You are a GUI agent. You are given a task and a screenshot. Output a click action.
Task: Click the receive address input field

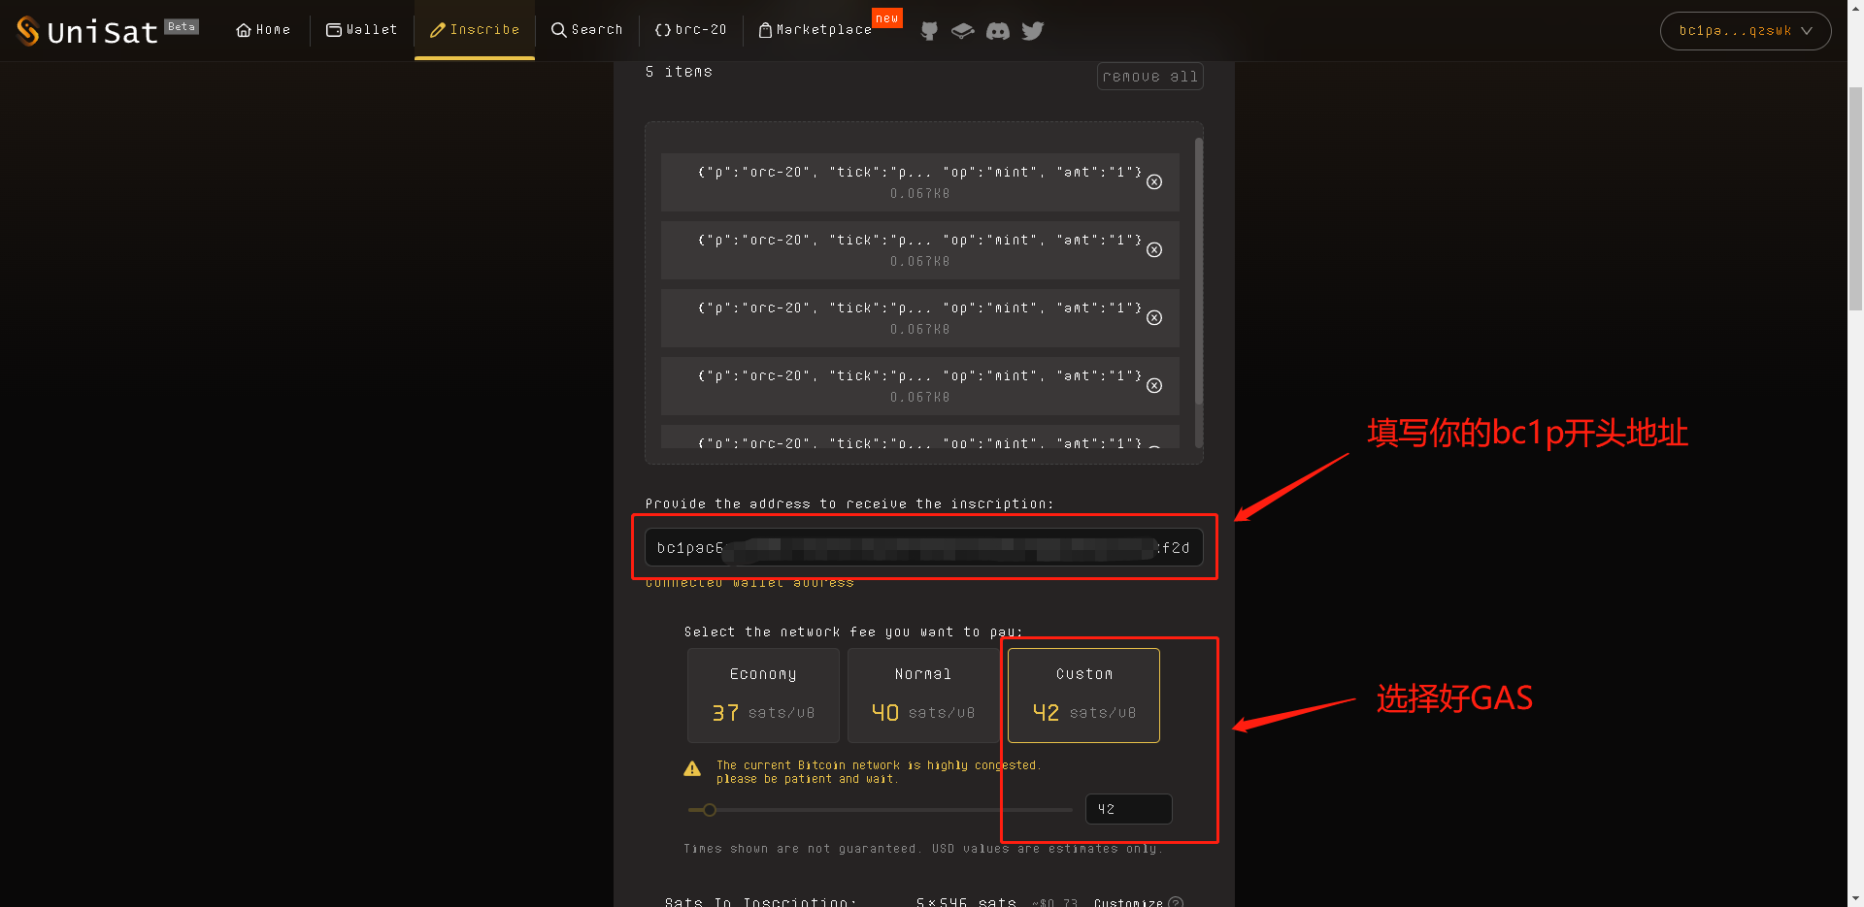(924, 547)
